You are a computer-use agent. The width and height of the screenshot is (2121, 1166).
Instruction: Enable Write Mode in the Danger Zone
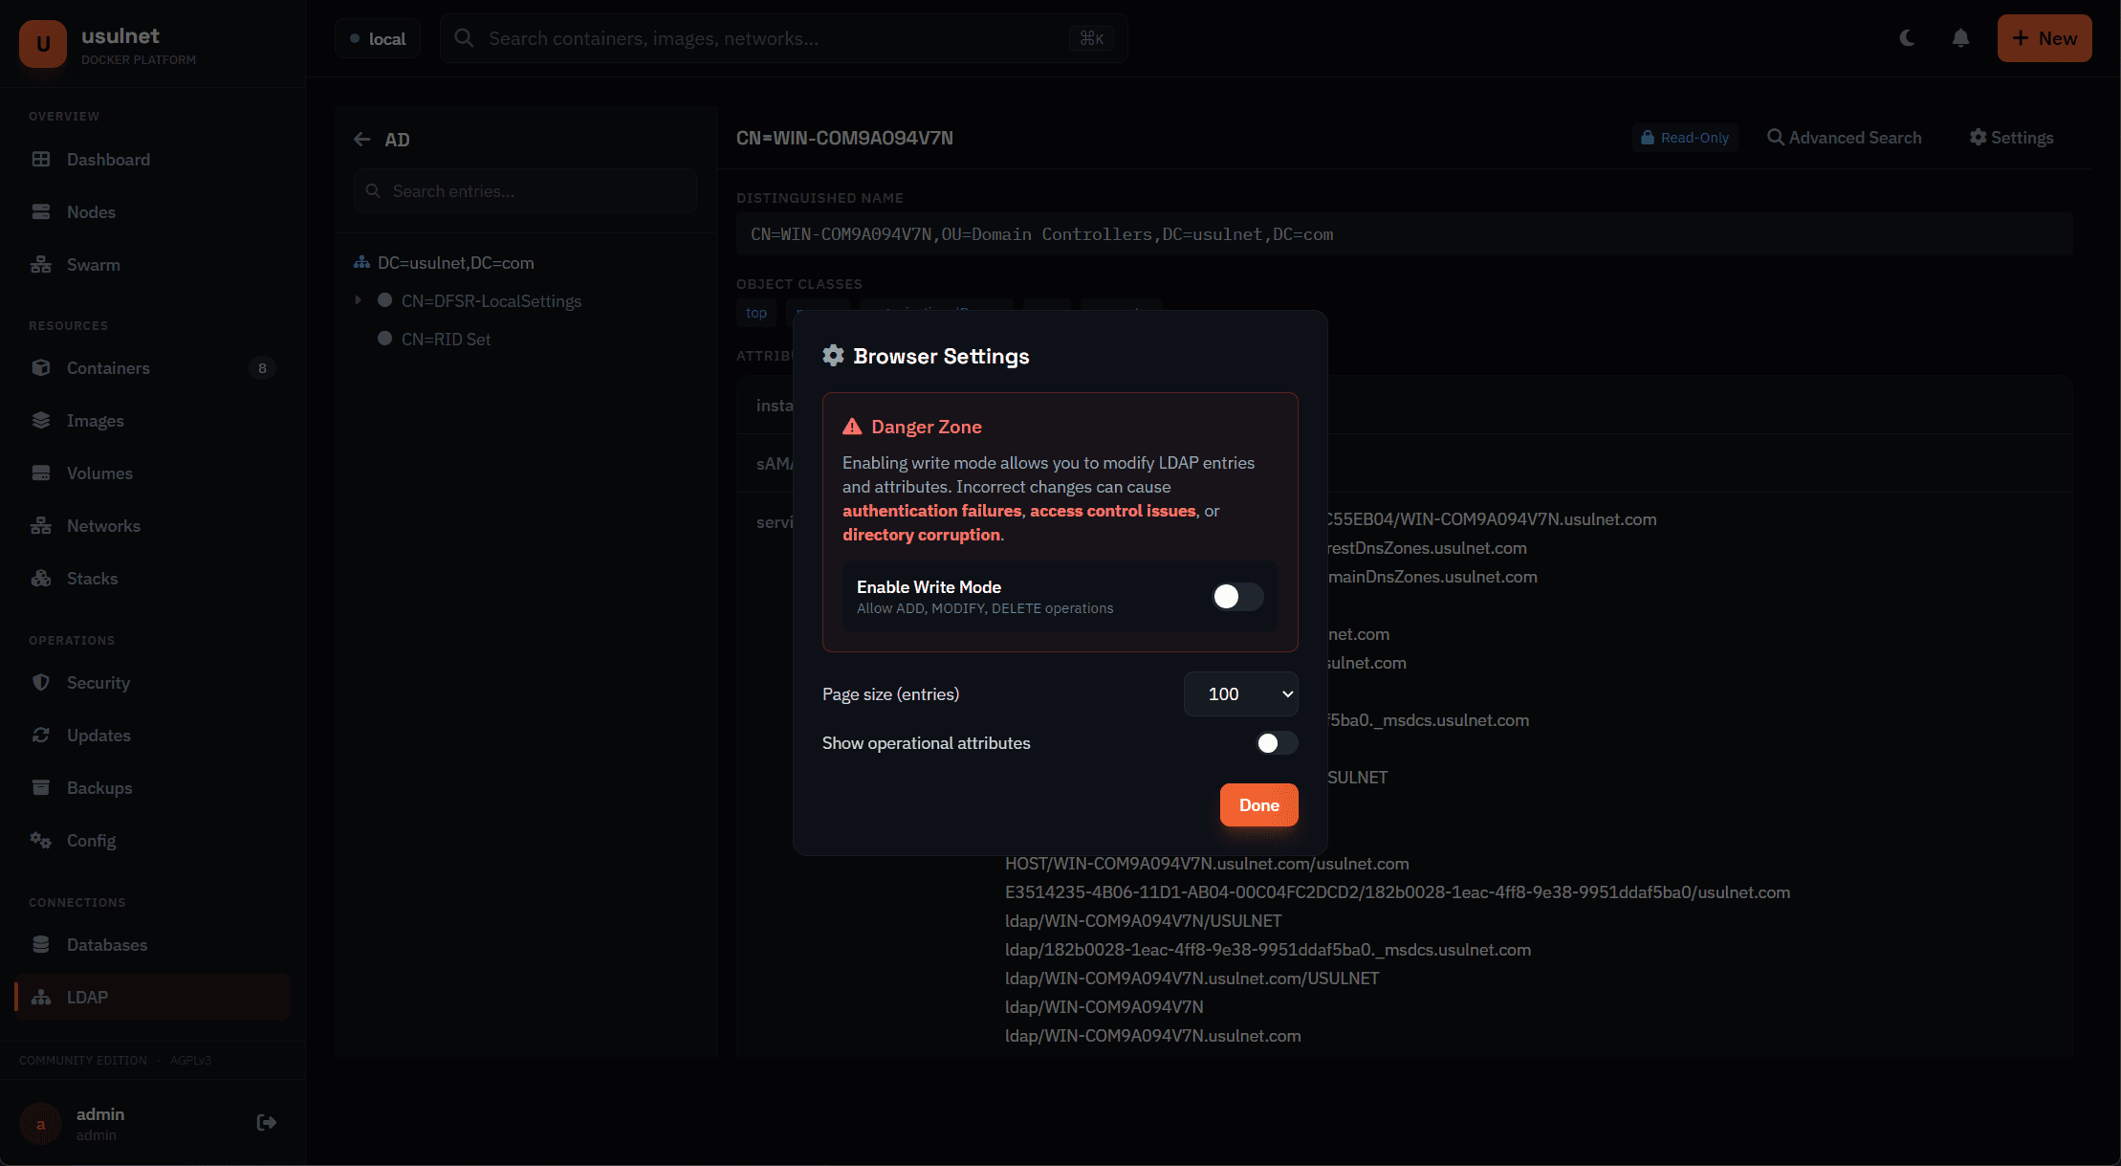coord(1237,597)
